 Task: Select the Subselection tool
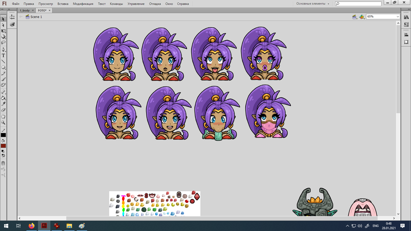(x=3, y=25)
